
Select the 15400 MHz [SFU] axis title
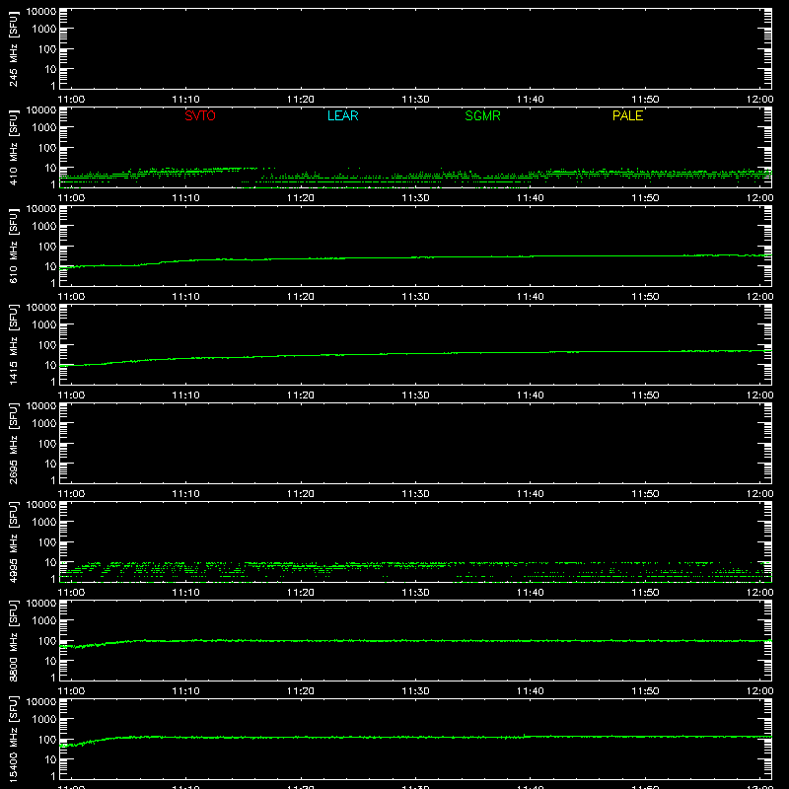coord(13,739)
